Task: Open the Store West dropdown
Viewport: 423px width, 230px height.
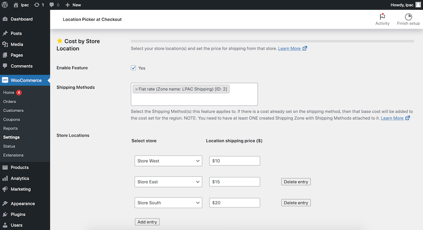Action: pyautogui.click(x=168, y=161)
